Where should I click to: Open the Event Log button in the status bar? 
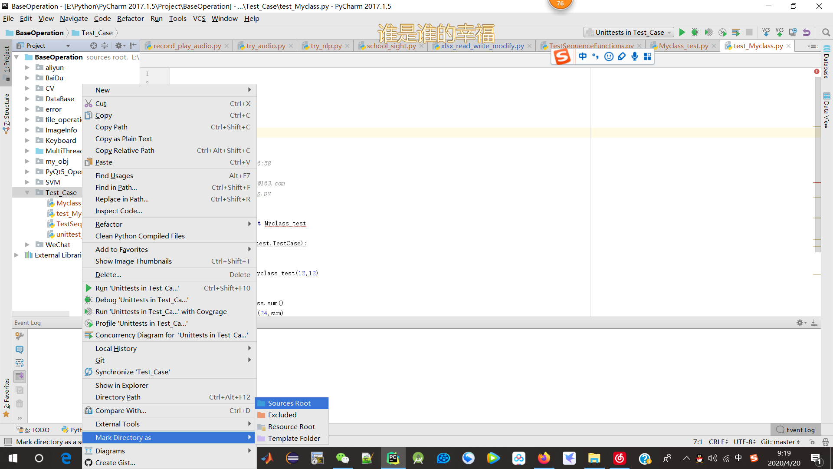[x=796, y=430]
